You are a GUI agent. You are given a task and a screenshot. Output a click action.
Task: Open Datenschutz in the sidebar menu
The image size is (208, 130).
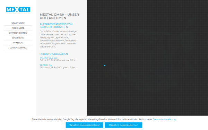pyautogui.click(x=18, y=47)
